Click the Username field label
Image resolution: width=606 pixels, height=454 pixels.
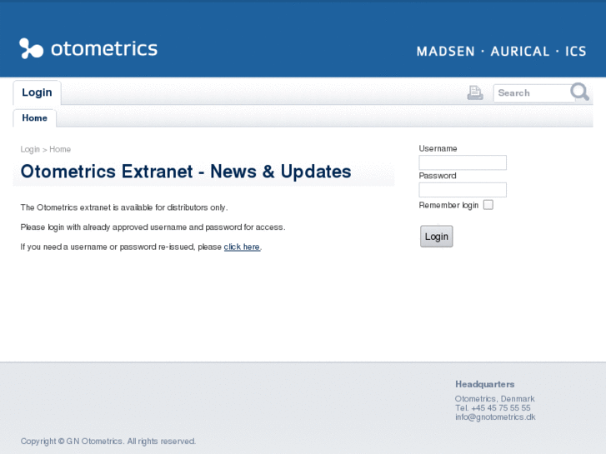click(x=438, y=148)
